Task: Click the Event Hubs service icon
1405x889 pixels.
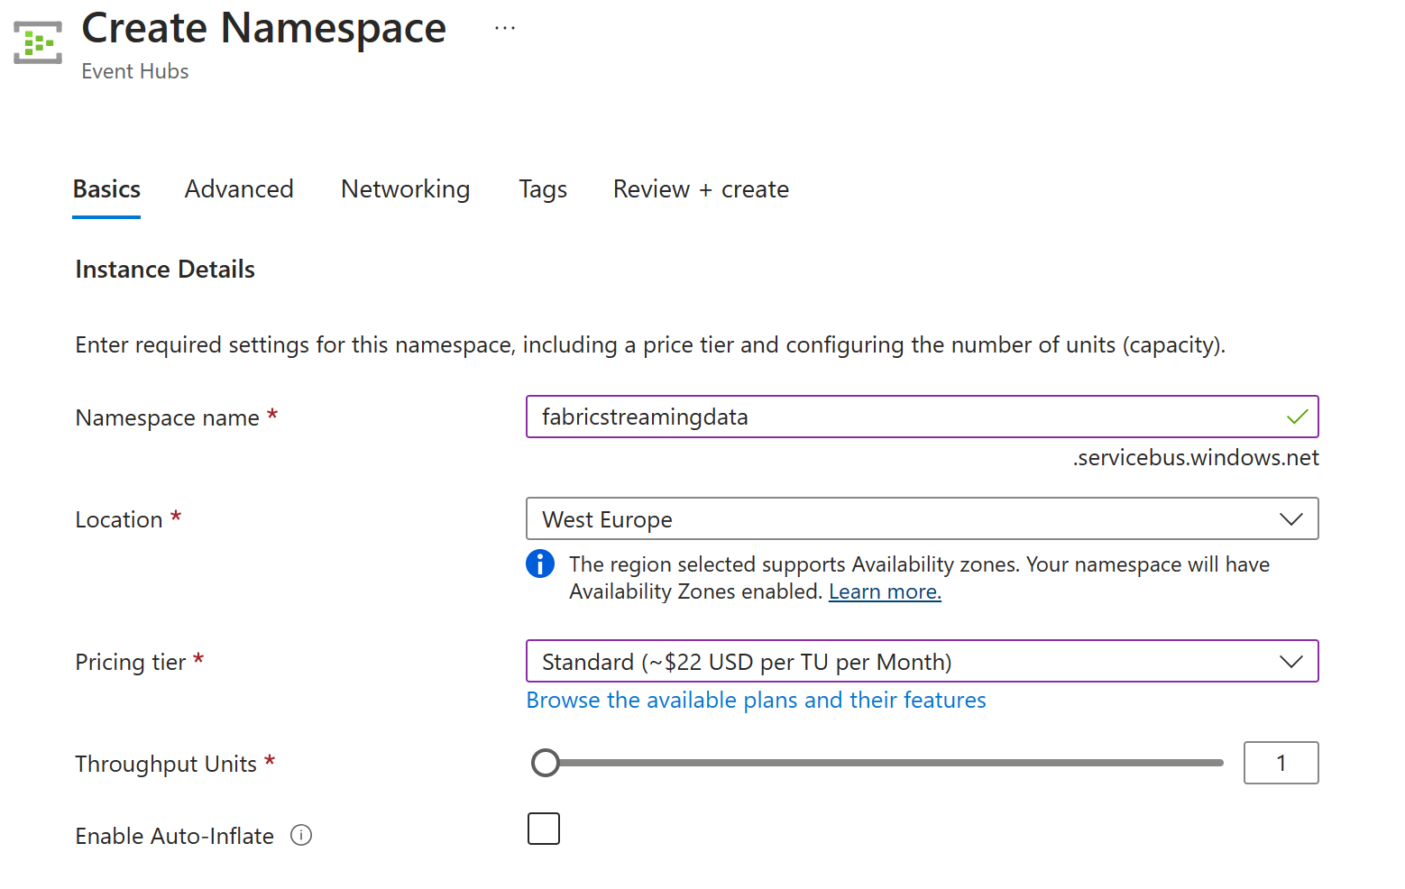Action: pyautogui.click(x=38, y=42)
